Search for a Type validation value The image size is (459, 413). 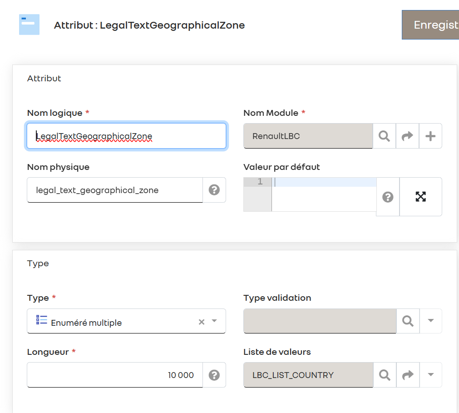(x=408, y=321)
